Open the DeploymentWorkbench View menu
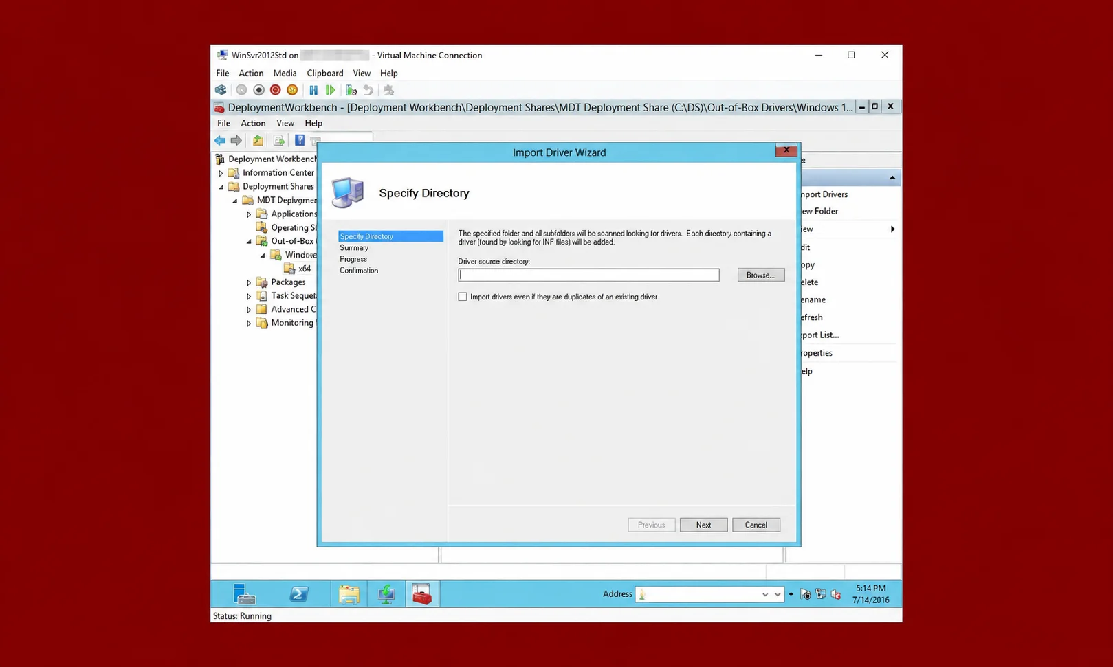 pyautogui.click(x=285, y=123)
